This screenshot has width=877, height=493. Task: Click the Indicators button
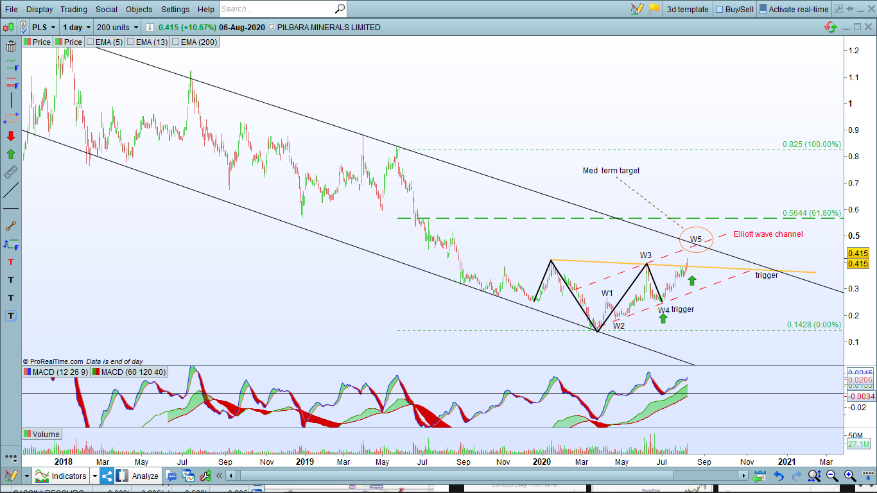(62, 476)
